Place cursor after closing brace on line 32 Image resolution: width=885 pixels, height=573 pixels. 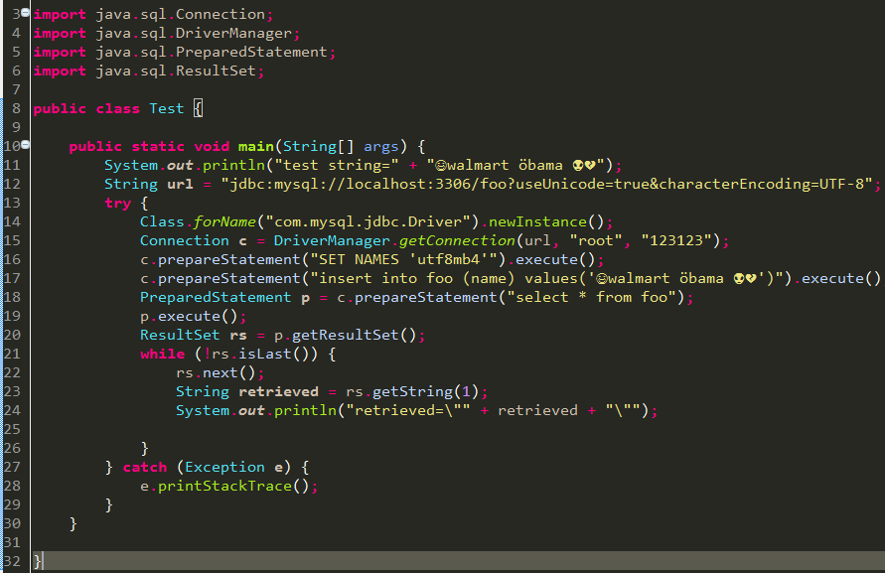pos(43,561)
